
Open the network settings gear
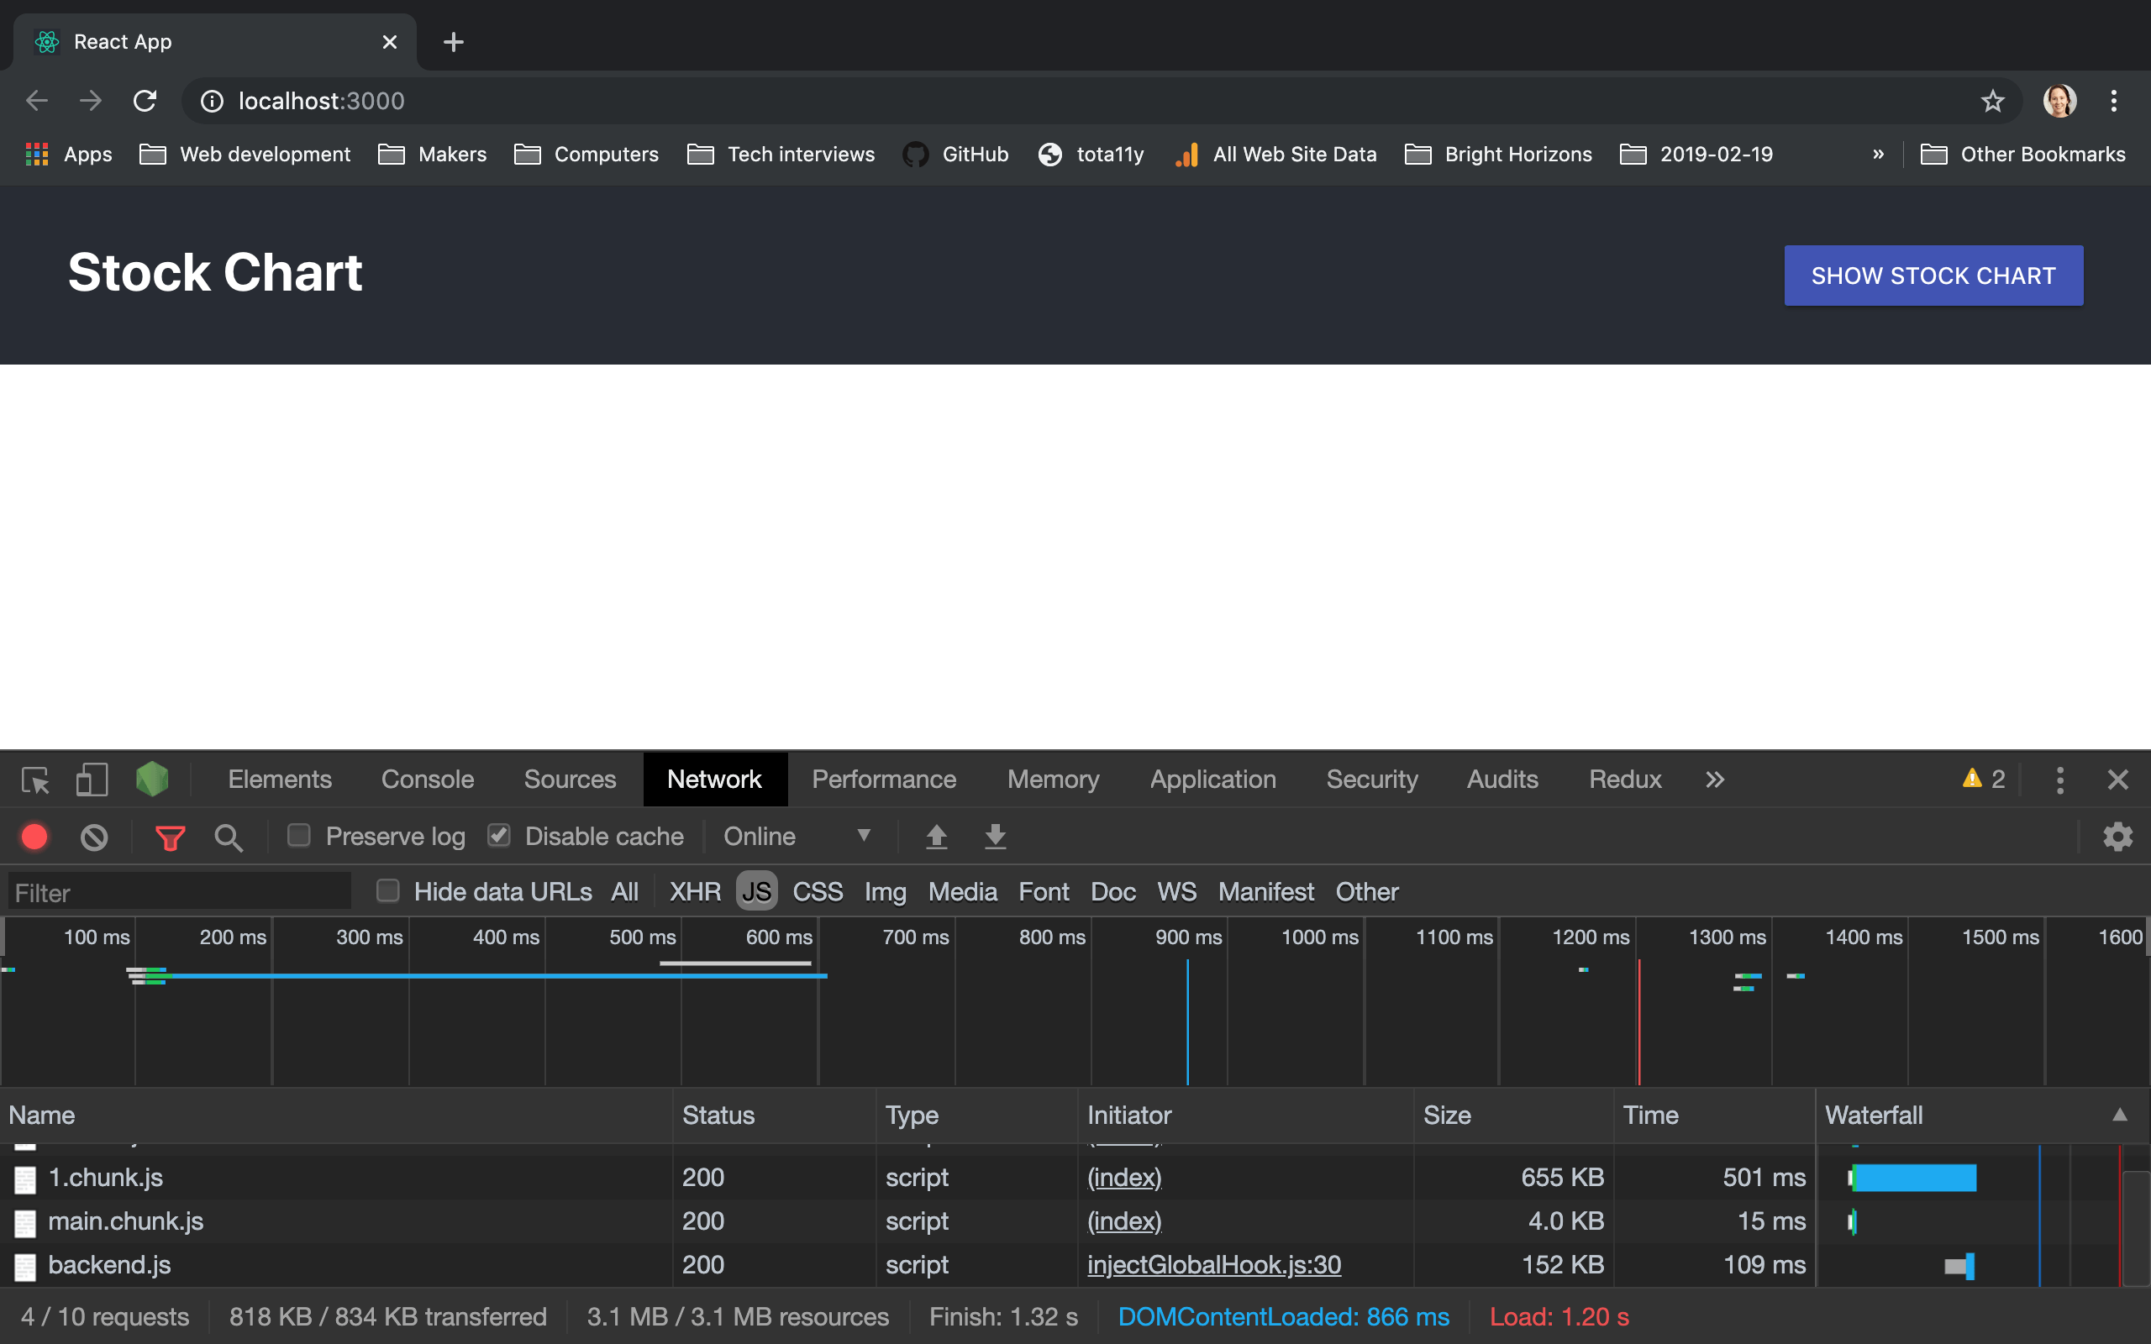2117,837
